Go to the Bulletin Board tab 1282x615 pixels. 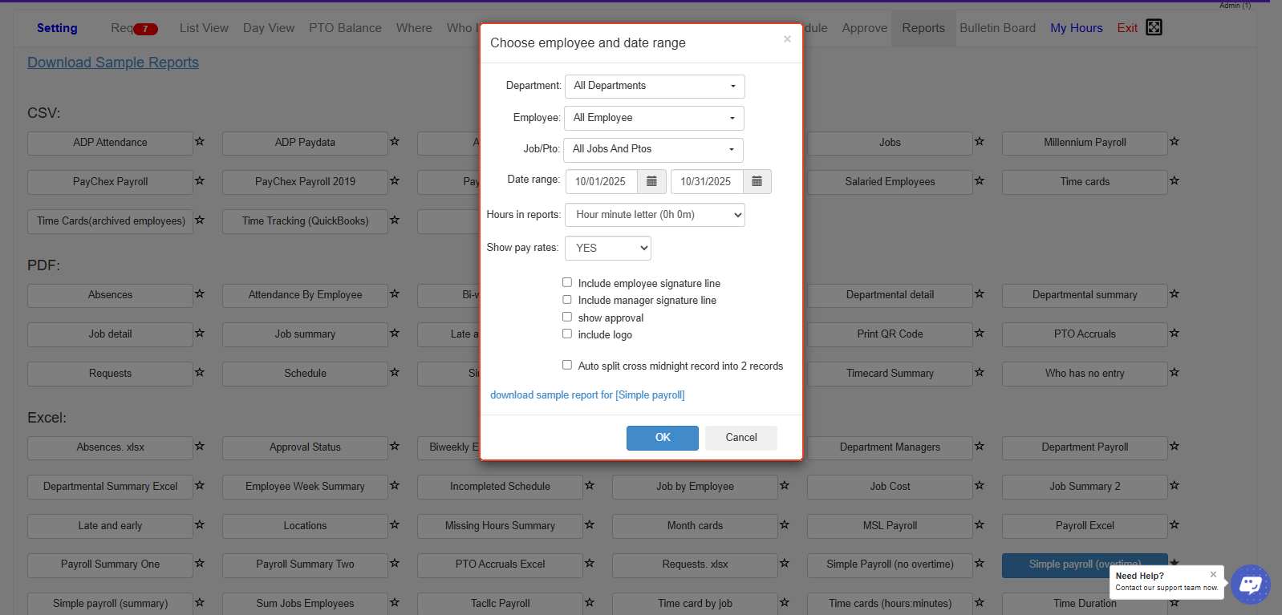point(997,28)
